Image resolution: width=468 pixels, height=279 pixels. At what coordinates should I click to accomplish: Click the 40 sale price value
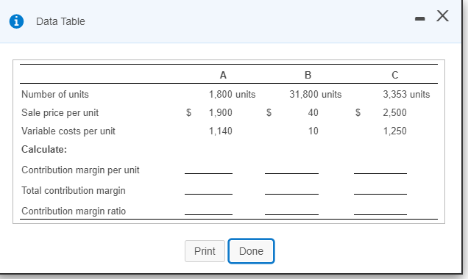(x=313, y=113)
